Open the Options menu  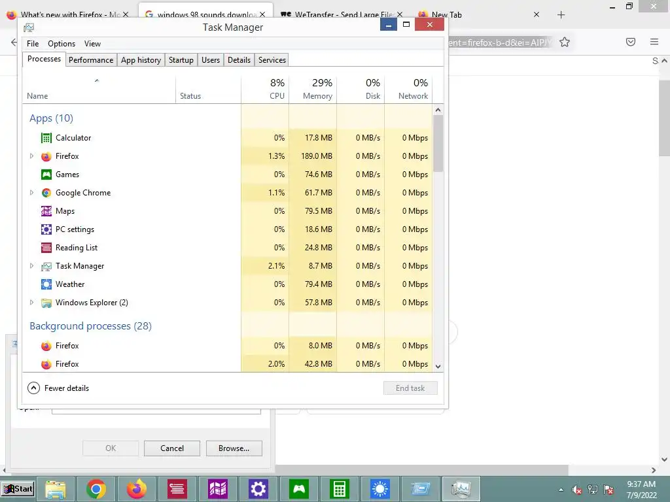pos(62,44)
